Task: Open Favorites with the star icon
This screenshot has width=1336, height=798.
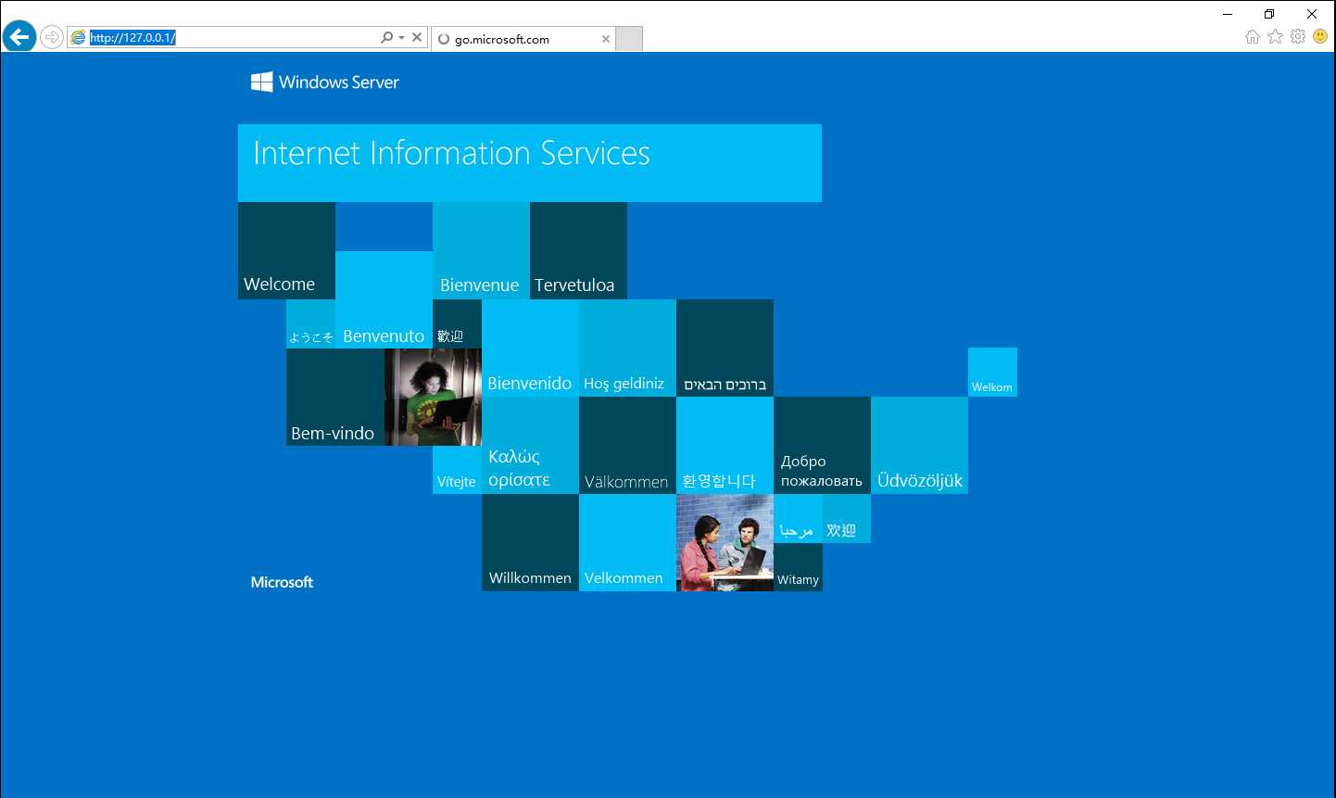Action: pos(1275,37)
